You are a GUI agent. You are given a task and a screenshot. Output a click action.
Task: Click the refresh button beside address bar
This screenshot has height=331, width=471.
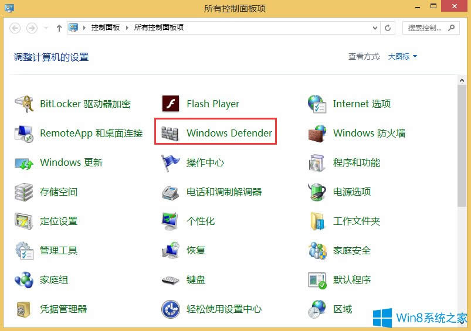(388, 28)
